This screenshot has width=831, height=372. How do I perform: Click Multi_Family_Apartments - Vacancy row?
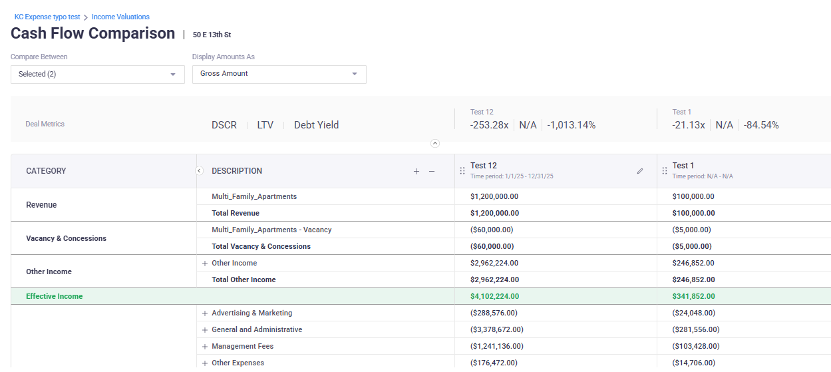click(271, 230)
